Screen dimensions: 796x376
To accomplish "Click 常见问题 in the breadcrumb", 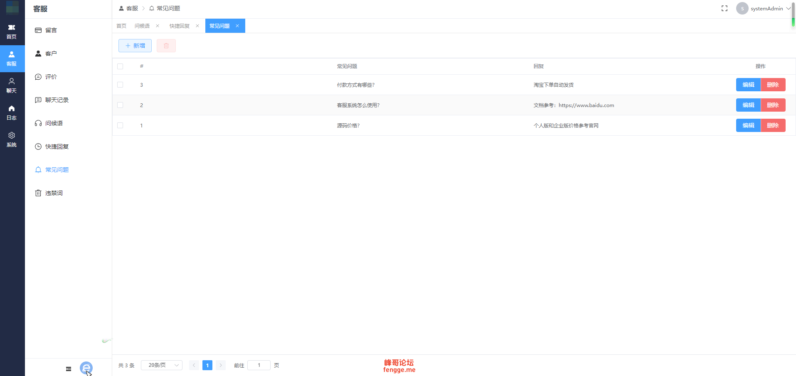I will click(165, 8).
